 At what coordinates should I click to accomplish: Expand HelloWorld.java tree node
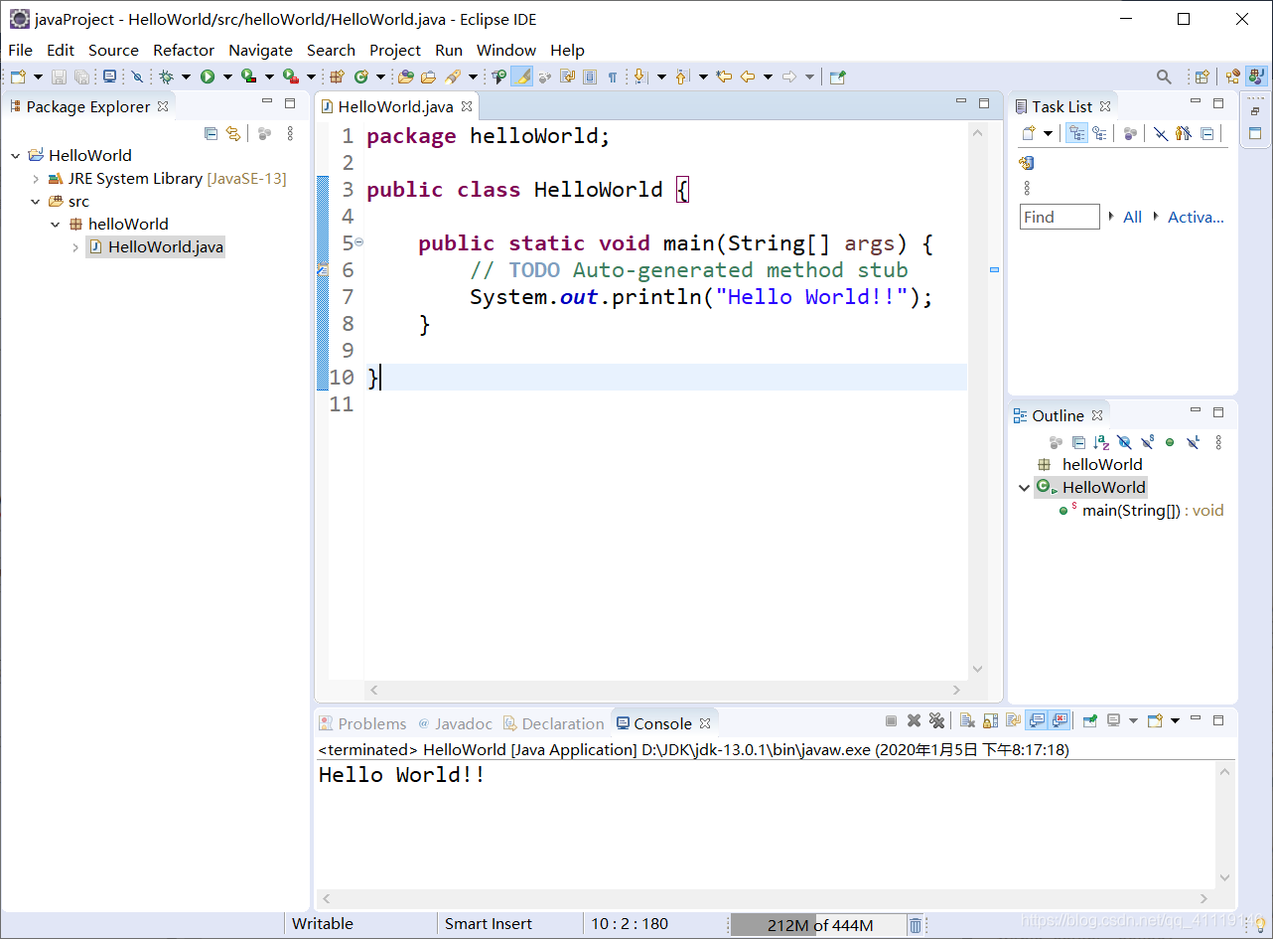click(75, 247)
